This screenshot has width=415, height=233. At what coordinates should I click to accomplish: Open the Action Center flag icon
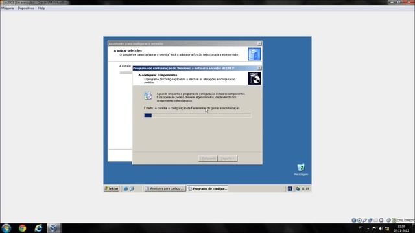tap(374, 228)
